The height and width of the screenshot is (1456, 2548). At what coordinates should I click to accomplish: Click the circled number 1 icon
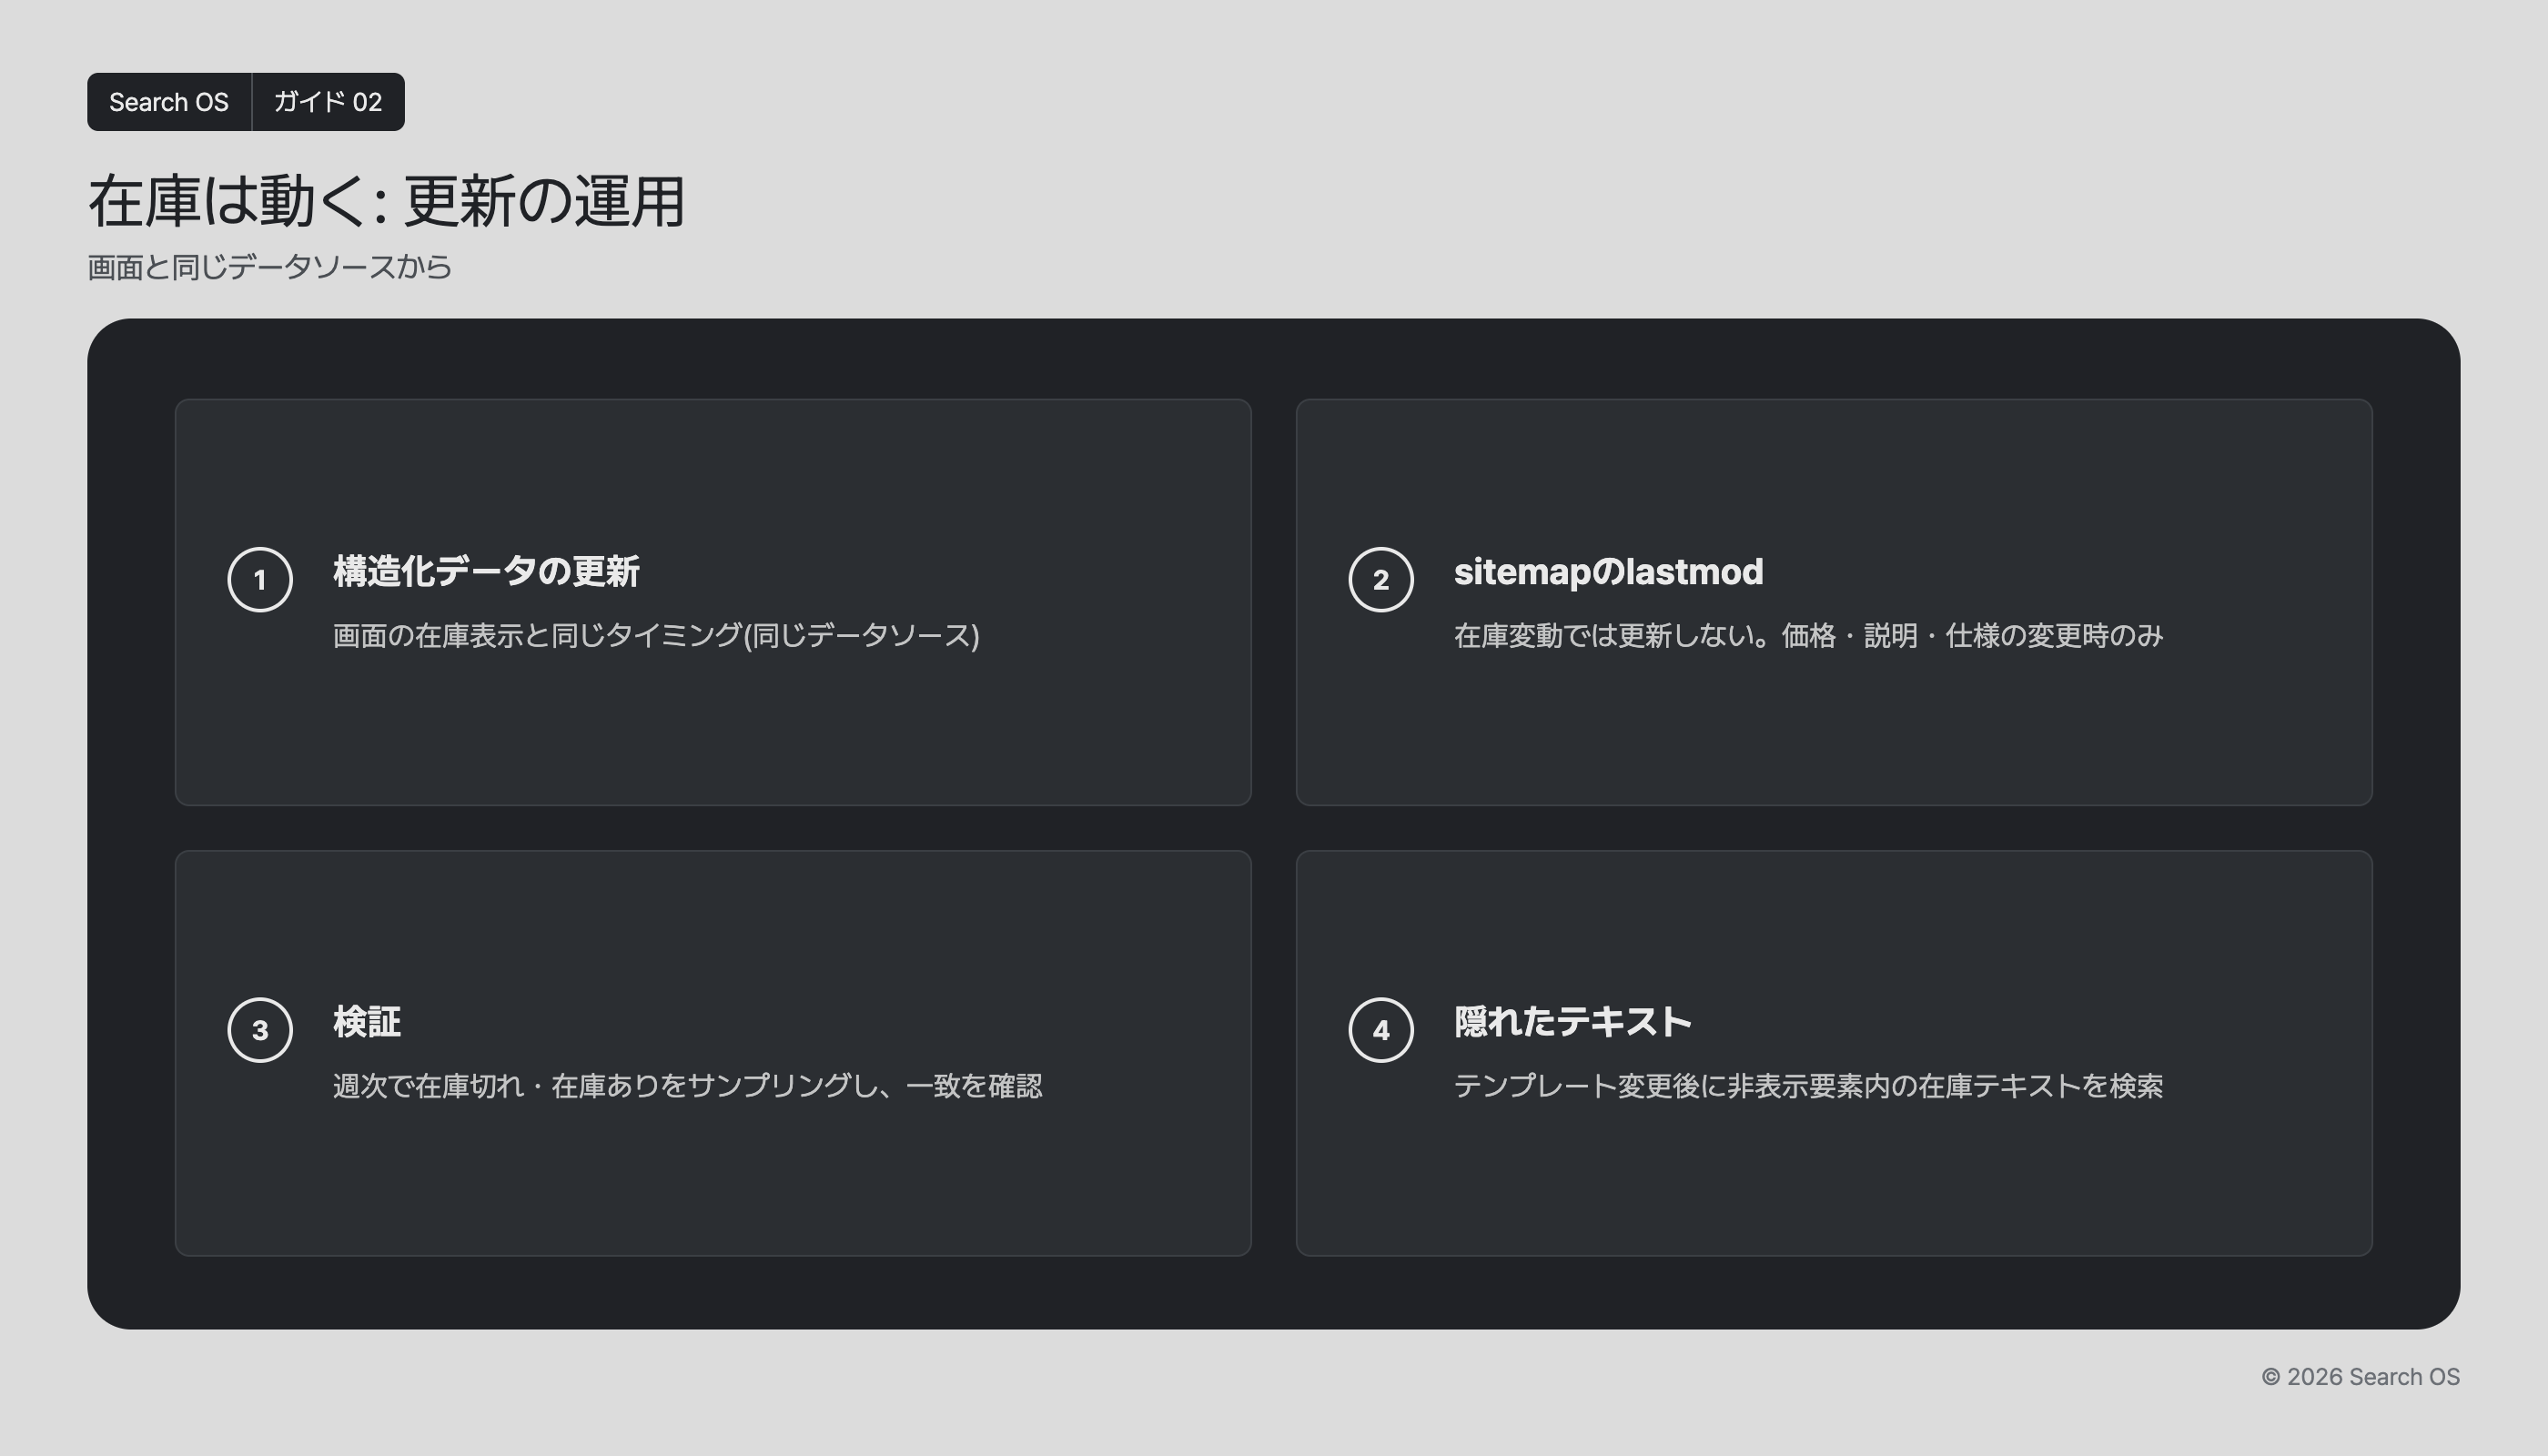[x=260, y=580]
